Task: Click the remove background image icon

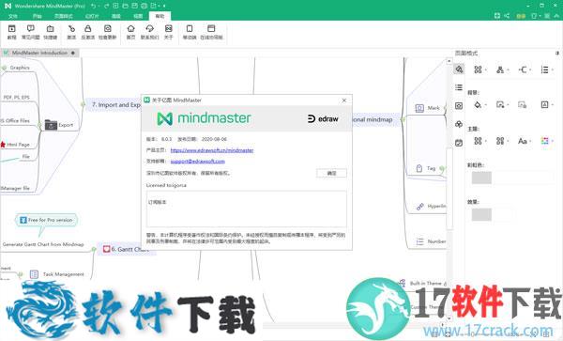Action: 522,104
